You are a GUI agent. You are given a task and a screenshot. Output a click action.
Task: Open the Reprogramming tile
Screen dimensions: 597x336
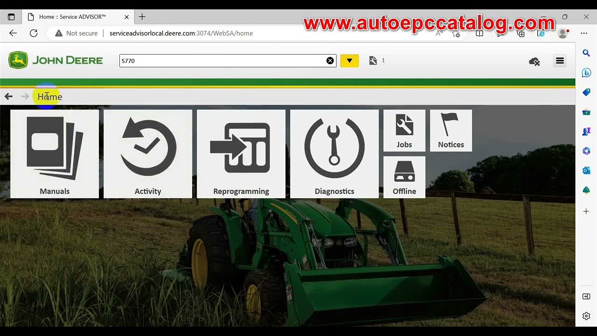(241, 154)
